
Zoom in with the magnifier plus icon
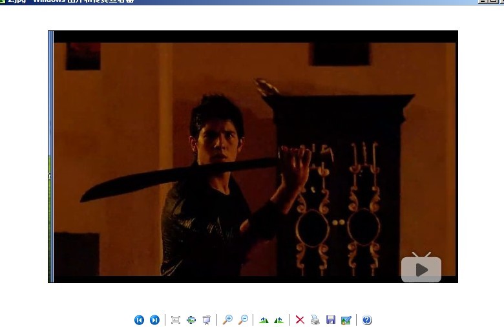coord(227,320)
